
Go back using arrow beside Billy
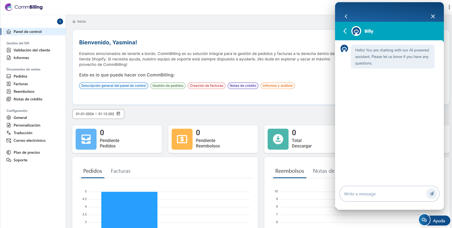click(x=345, y=31)
